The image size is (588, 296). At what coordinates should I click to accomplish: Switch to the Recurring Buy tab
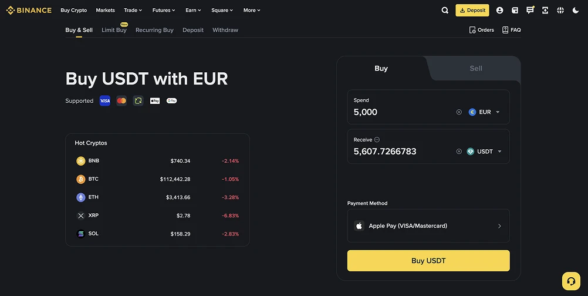pos(154,30)
